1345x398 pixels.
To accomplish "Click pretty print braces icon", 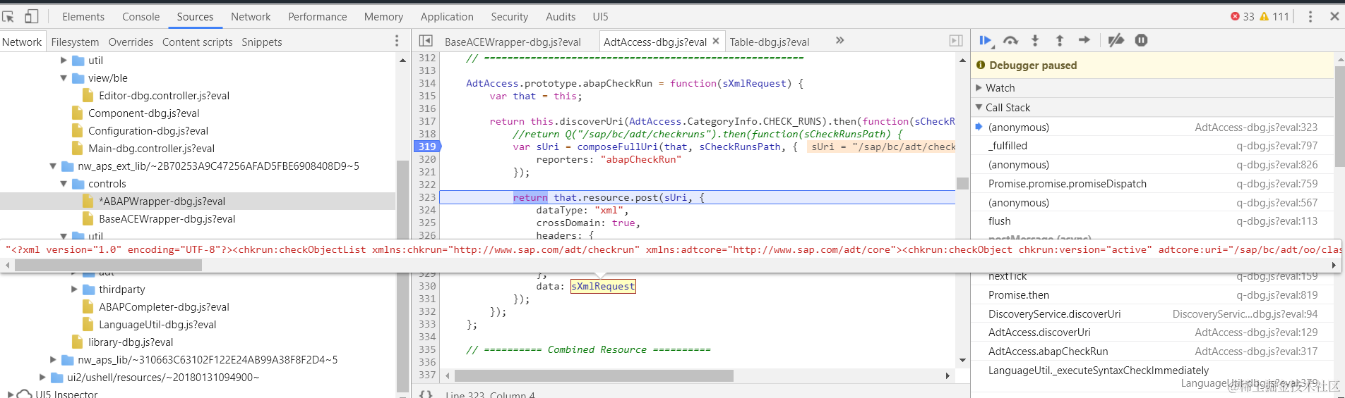I will [426, 394].
